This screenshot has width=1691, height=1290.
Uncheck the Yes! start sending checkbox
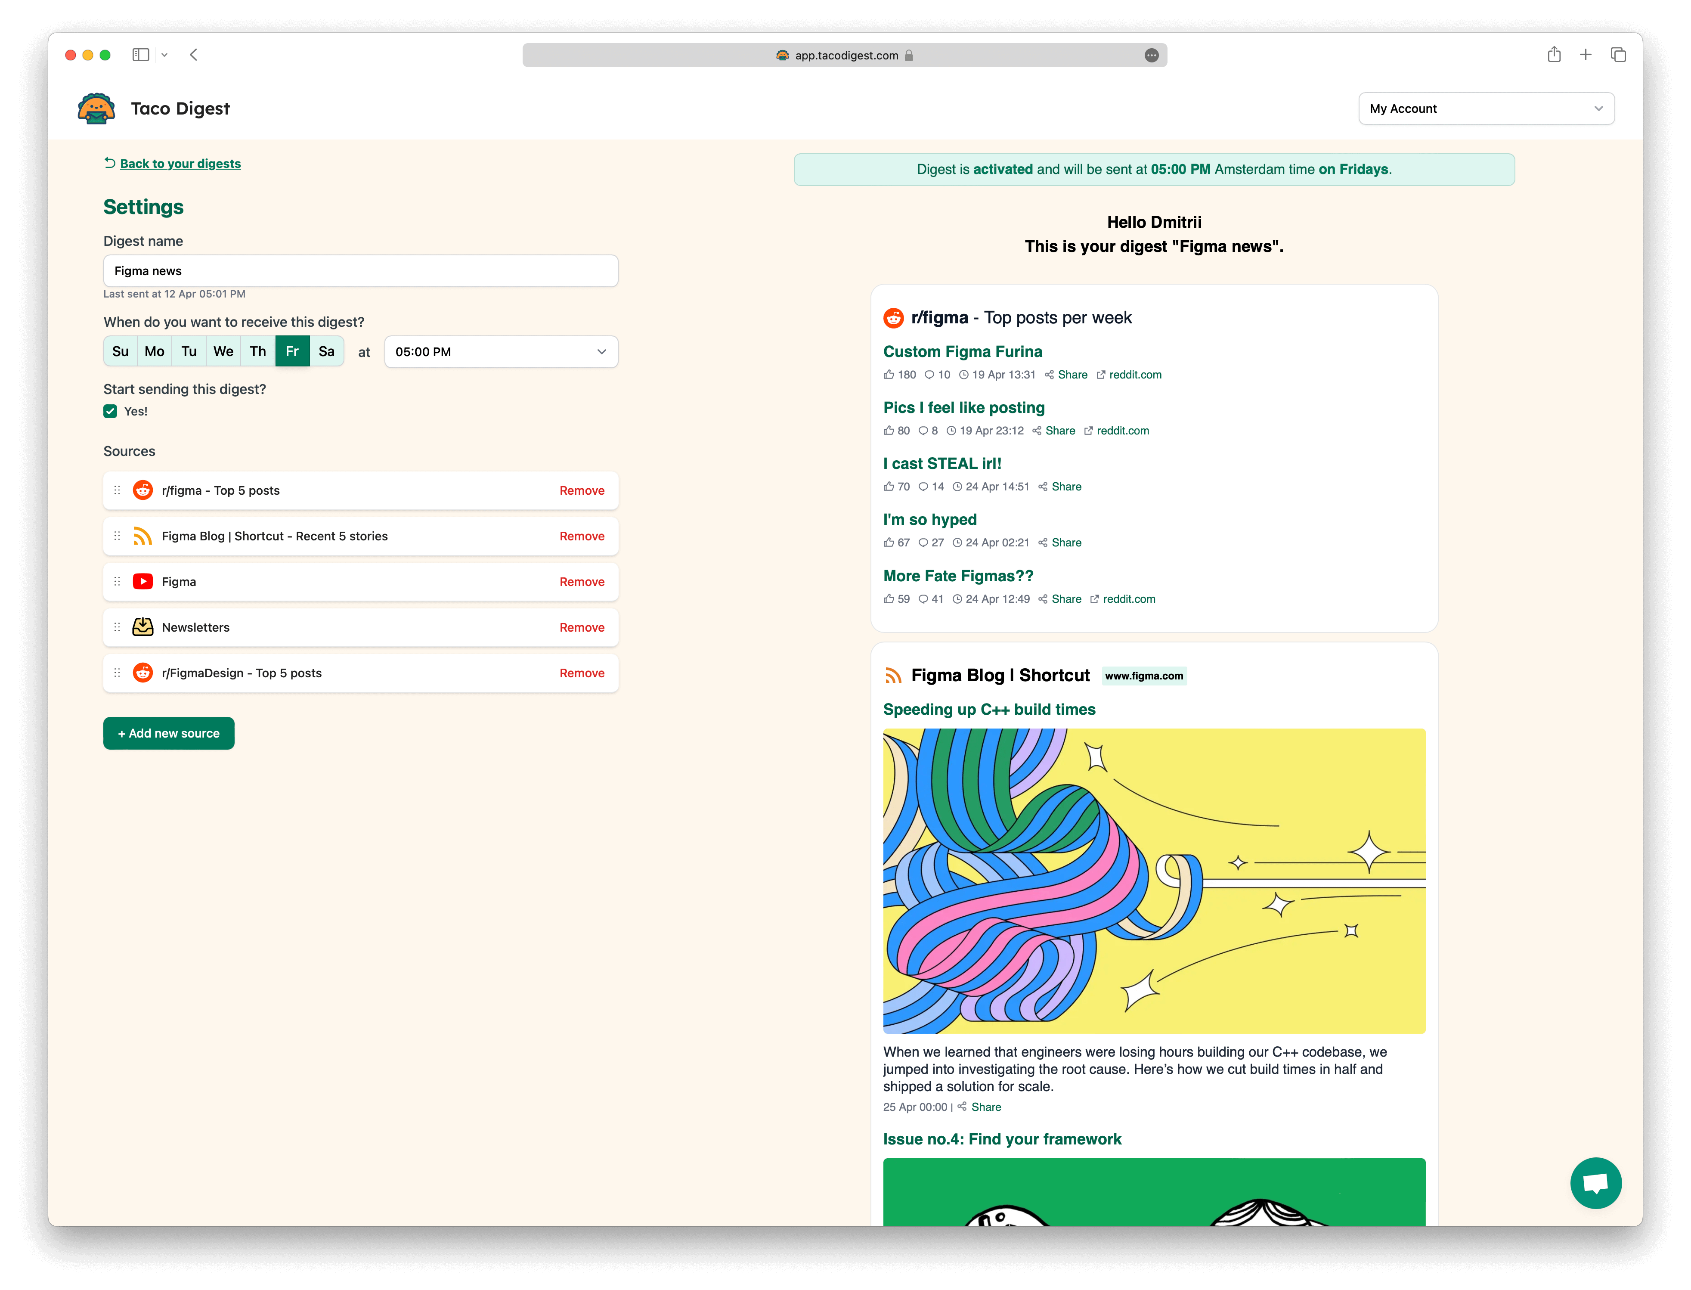click(111, 412)
